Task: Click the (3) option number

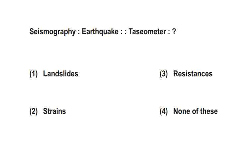Action: pyautogui.click(x=164, y=74)
